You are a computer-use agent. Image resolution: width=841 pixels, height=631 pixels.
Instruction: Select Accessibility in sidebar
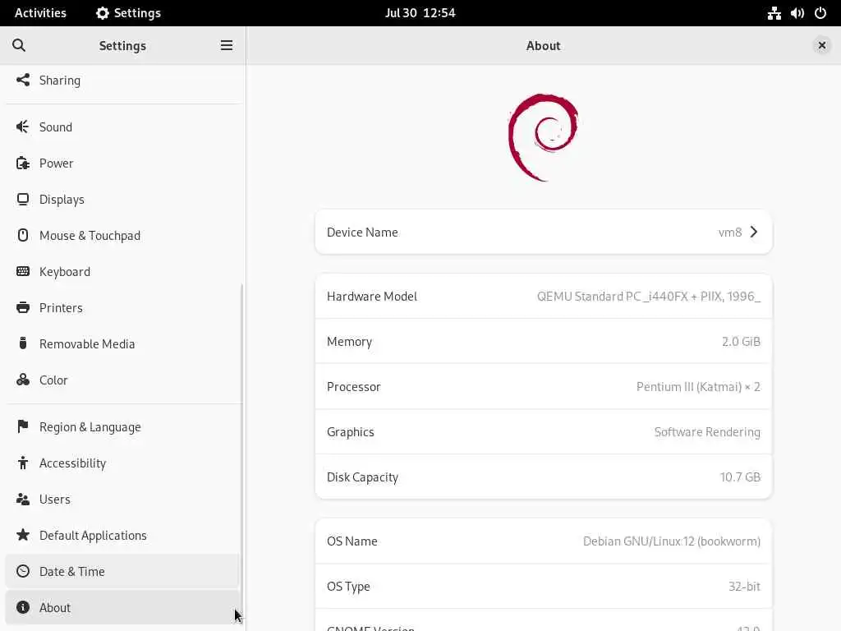(x=122, y=463)
